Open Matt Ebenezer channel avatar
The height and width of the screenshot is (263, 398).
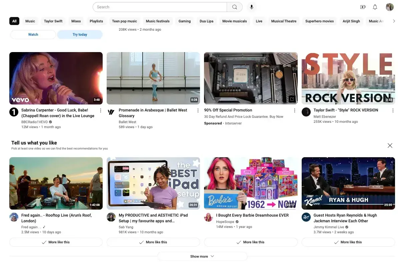tap(306, 112)
